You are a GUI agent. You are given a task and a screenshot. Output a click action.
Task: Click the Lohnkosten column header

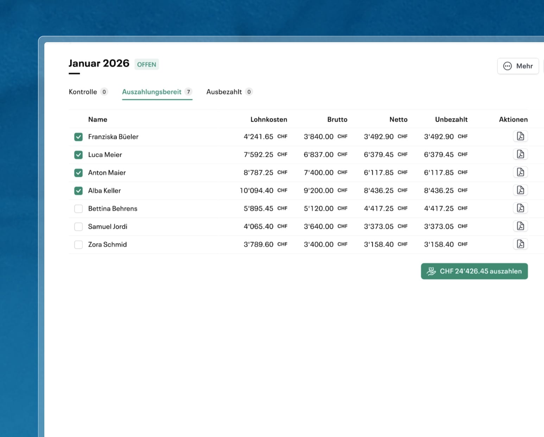269,119
